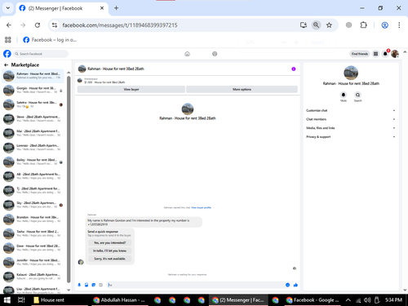408x306 pixels.
Task: Click the conversation list scrollbar
Action: [x=69, y=180]
